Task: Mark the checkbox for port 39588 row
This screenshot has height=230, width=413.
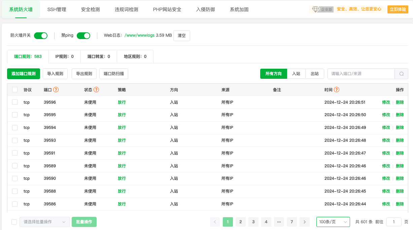Action: point(15,191)
